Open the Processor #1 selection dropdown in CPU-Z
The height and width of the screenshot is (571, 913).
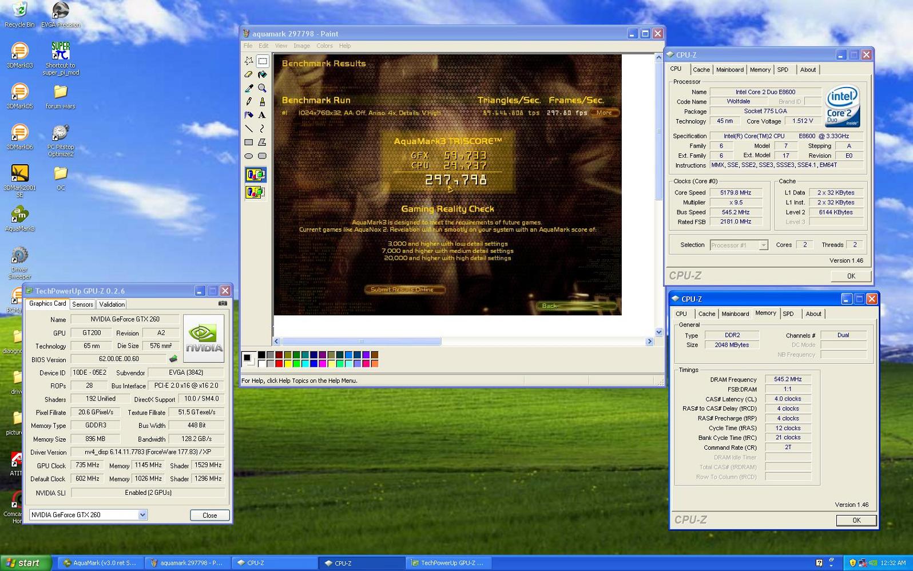tap(763, 245)
